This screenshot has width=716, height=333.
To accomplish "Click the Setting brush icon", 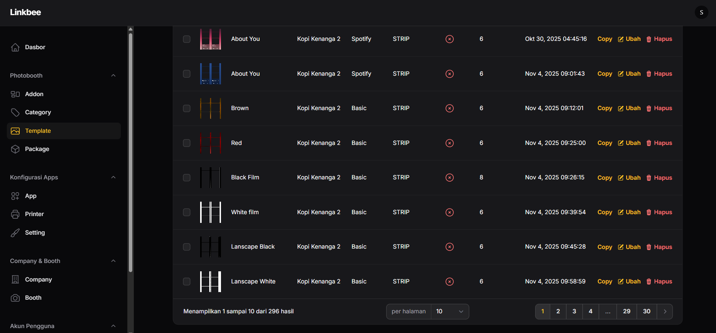I will [x=15, y=233].
